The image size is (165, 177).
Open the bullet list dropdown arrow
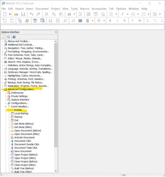pos(148,14)
